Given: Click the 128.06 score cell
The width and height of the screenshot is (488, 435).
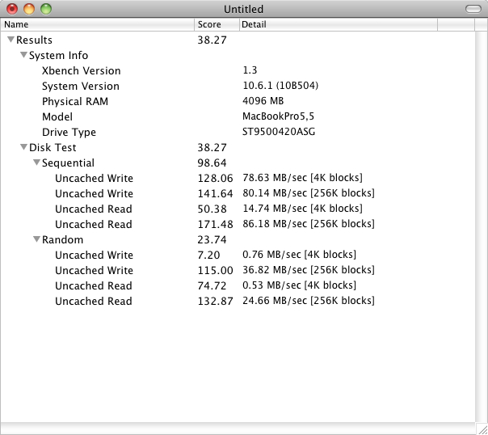Looking at the screenshot, I should point(215,178).
